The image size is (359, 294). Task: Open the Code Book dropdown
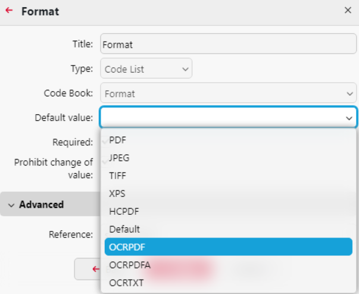[x=228, y=93]
